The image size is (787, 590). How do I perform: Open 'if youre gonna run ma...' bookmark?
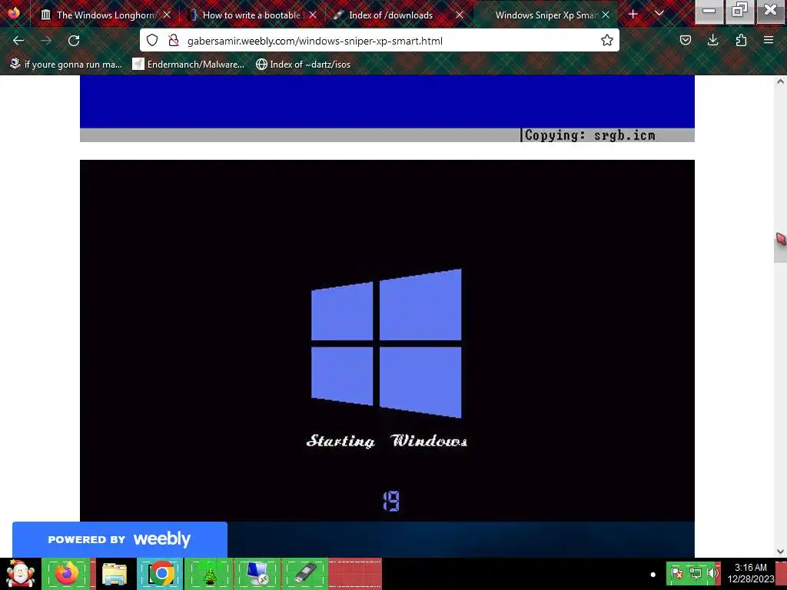pyautogui.click(x=66, y=65)
